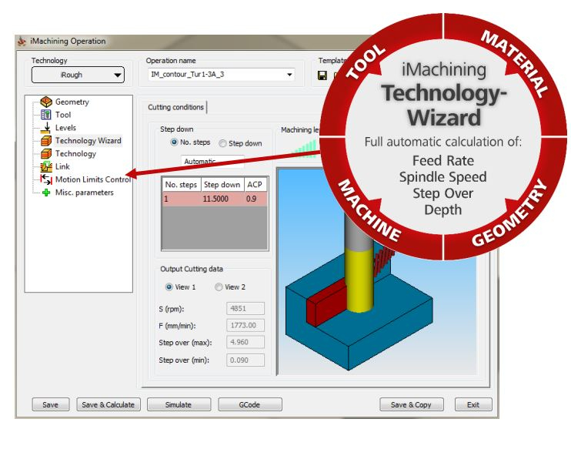The height and width of the screenshot is (449, 571).
Task: Click the iMachining Operation title bar icon
Action: coord(22,41)
